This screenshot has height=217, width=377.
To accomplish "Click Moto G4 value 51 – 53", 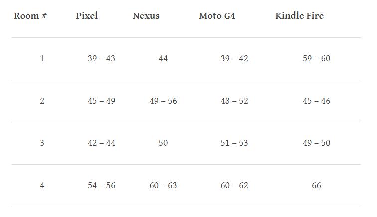I will [x=234, y=143].
